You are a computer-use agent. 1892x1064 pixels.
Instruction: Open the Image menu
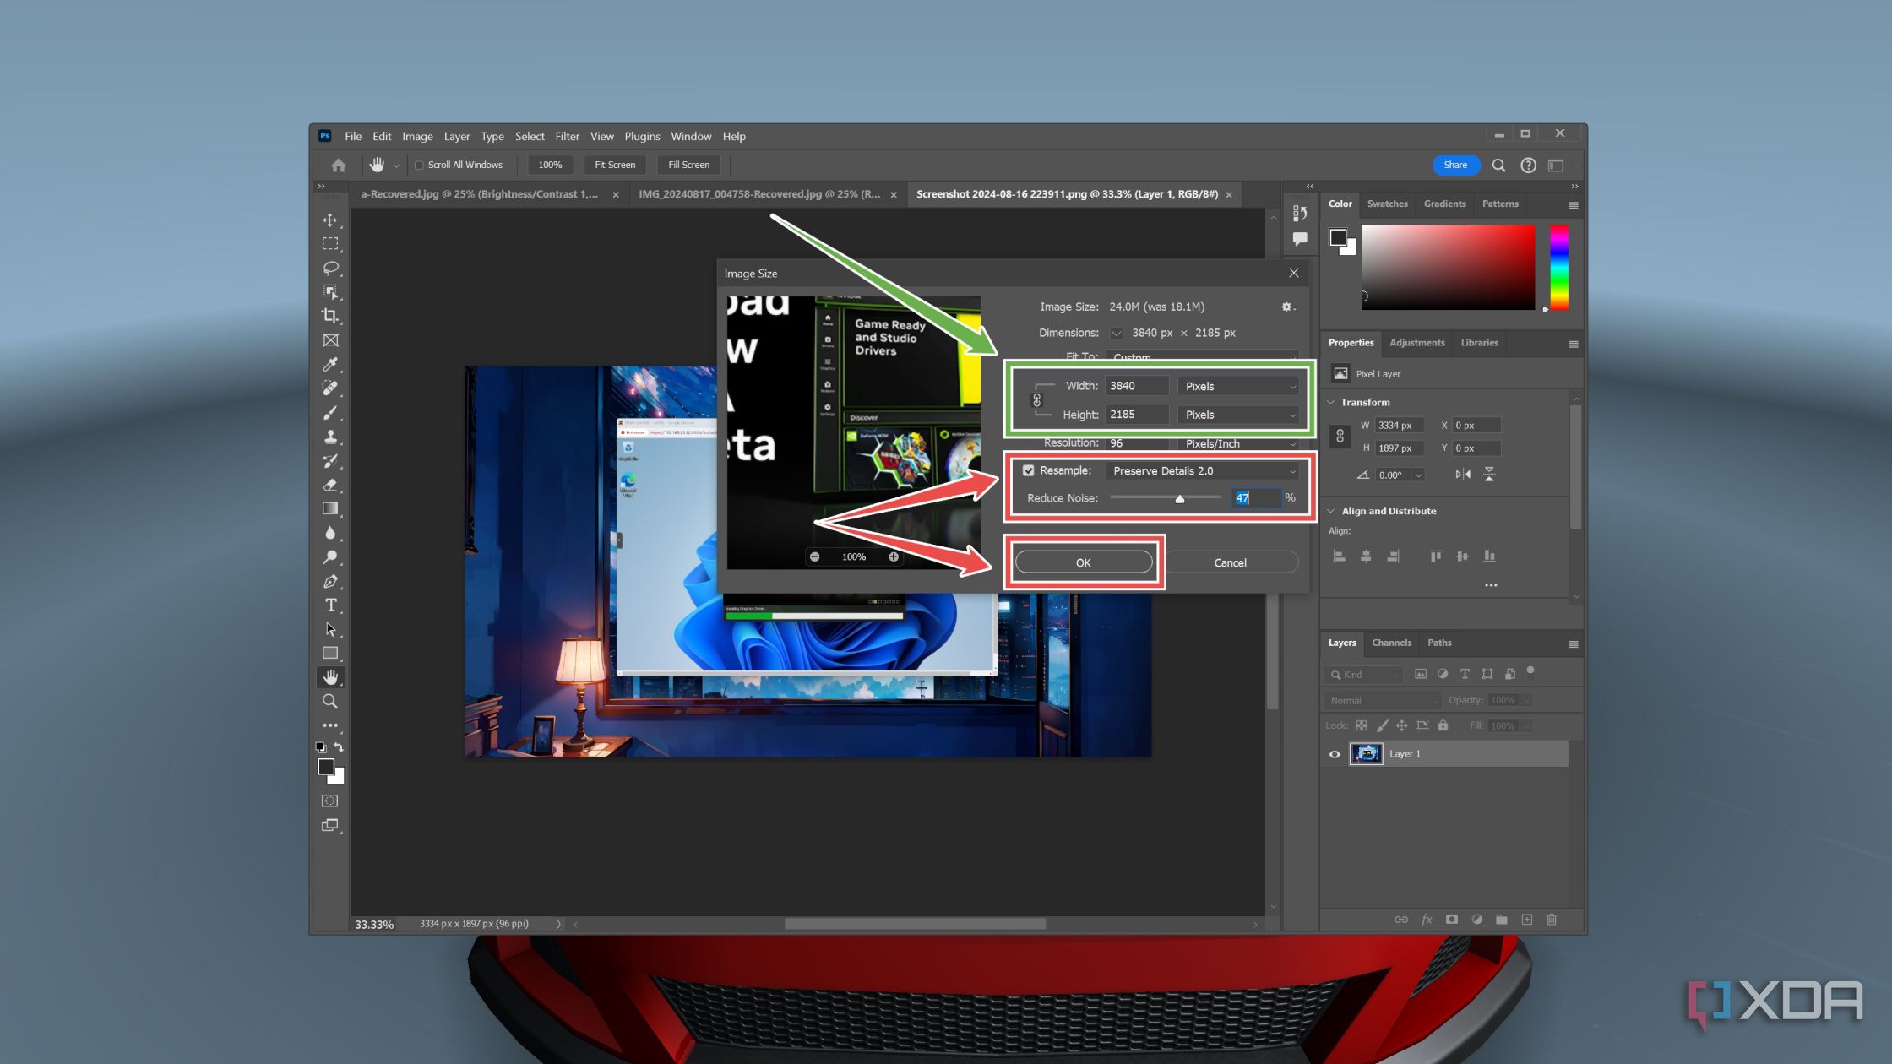(417, 136)
